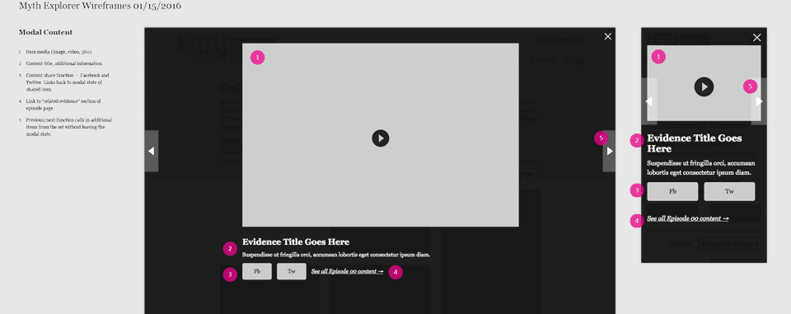Click pink marker 3 beside mobile share buttons
The height and width of the screenshot is (314, 791).
pos(637,191)
